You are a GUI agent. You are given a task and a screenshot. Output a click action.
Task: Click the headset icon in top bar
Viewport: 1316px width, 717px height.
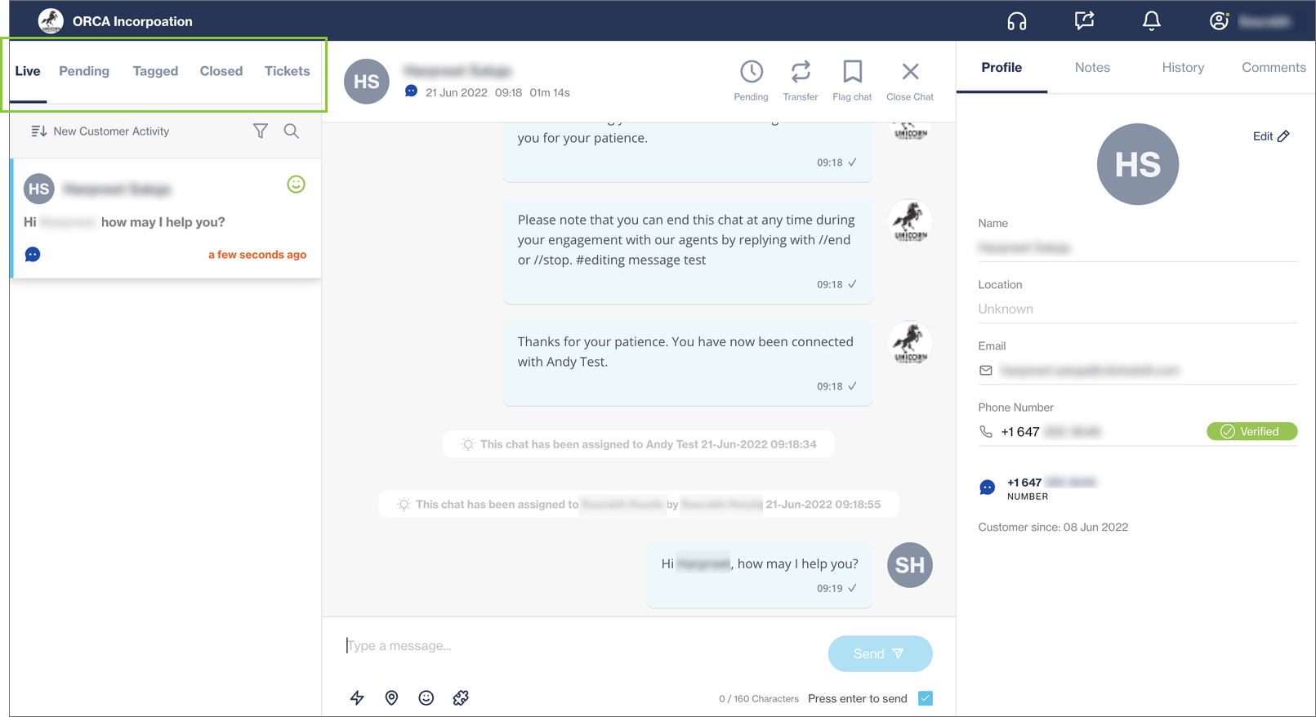[1016, 21]
